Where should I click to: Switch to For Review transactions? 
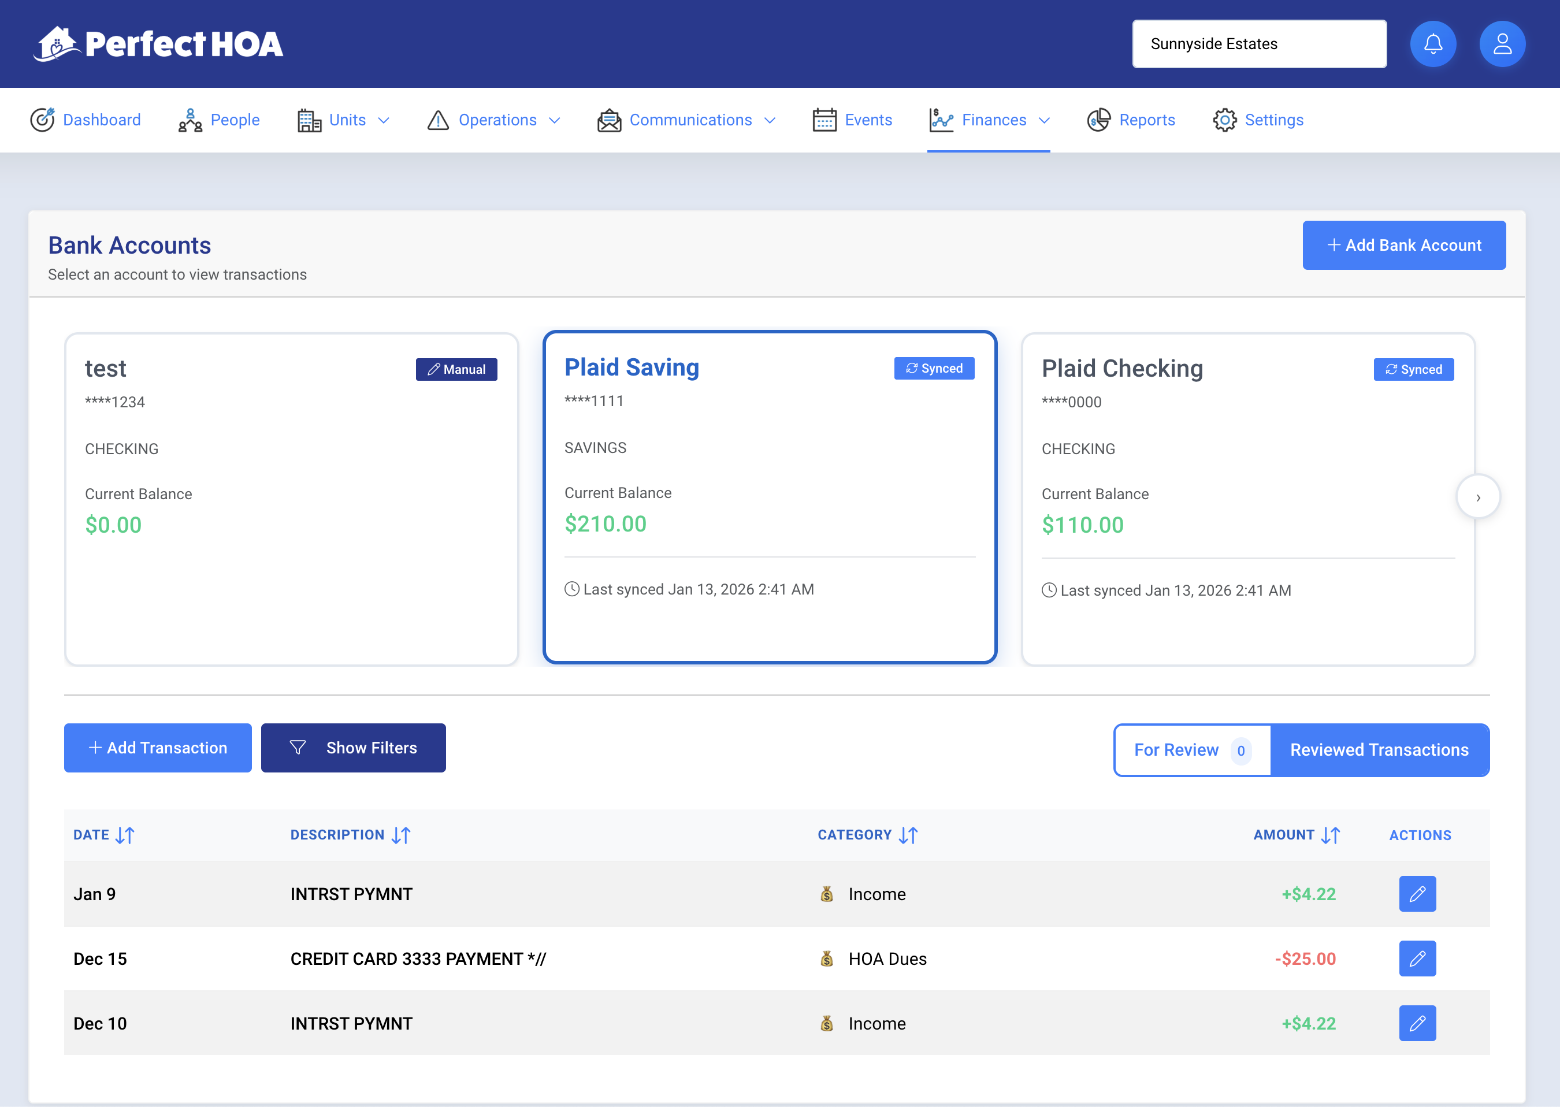[x=1191, y=750]
